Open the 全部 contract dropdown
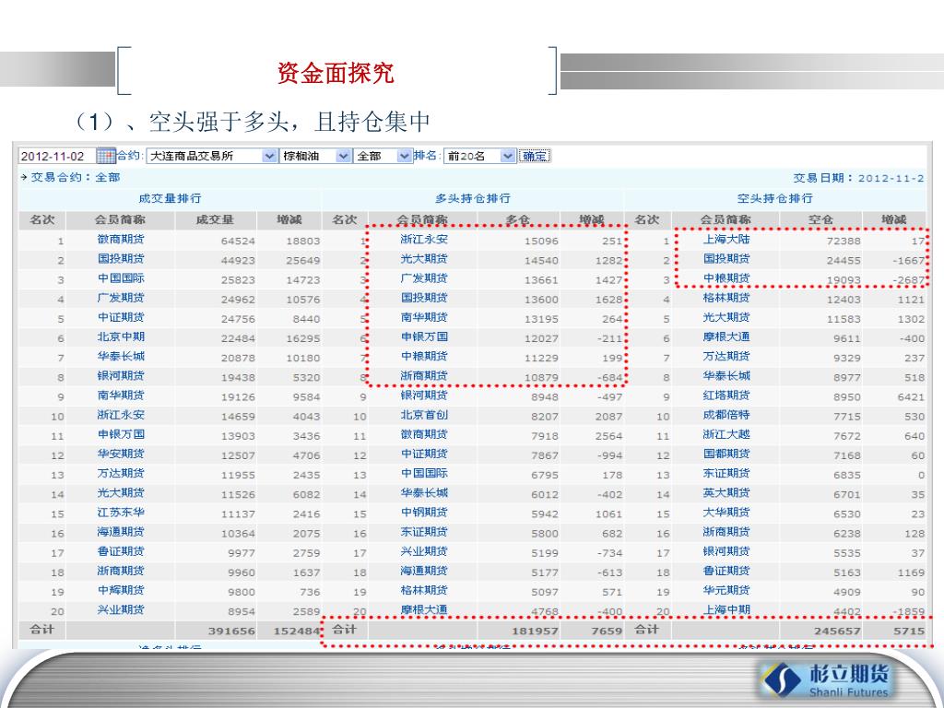This screenshot has width=944, height=708. point(383,156)
